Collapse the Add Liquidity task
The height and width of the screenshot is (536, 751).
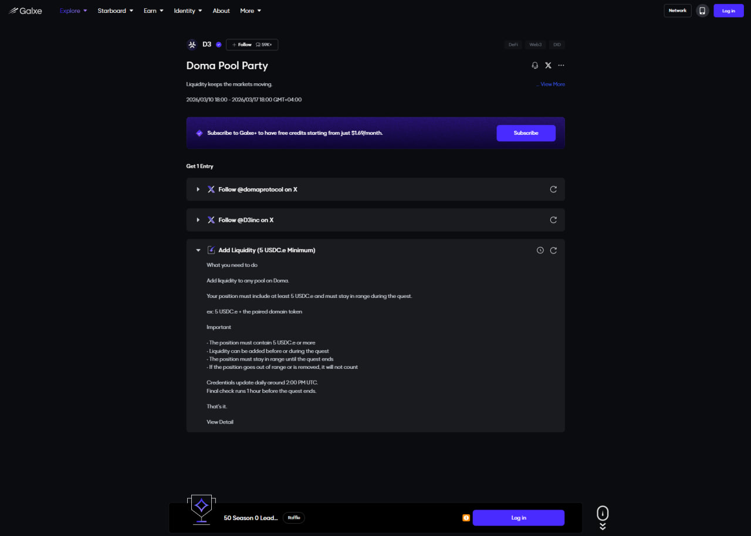(198, 250)
